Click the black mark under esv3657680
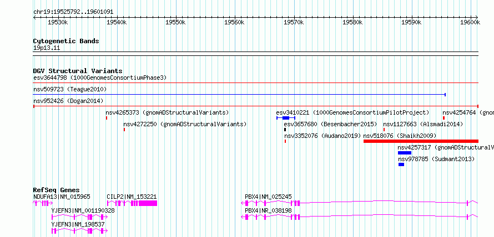Viewport: 494px width, 237px height. tap(285, 130)
